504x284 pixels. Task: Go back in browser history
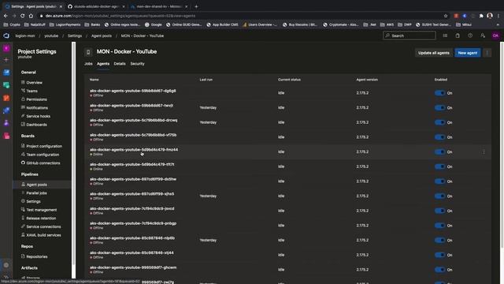click(x=6, y=16)
